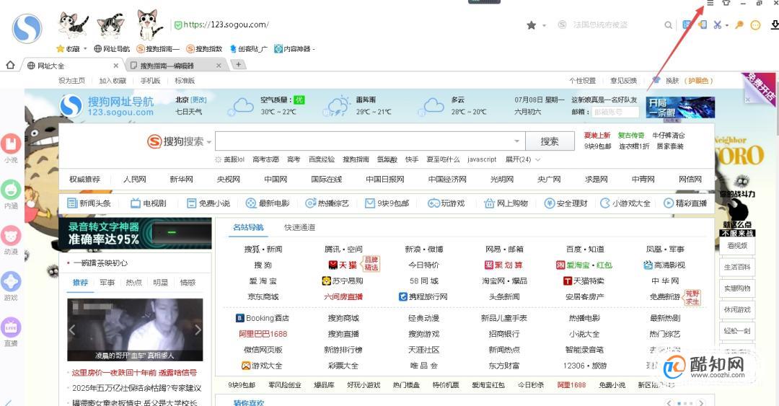Open 9块9包邮 category icon
779x406 pixels.
(x=387, y=203)
